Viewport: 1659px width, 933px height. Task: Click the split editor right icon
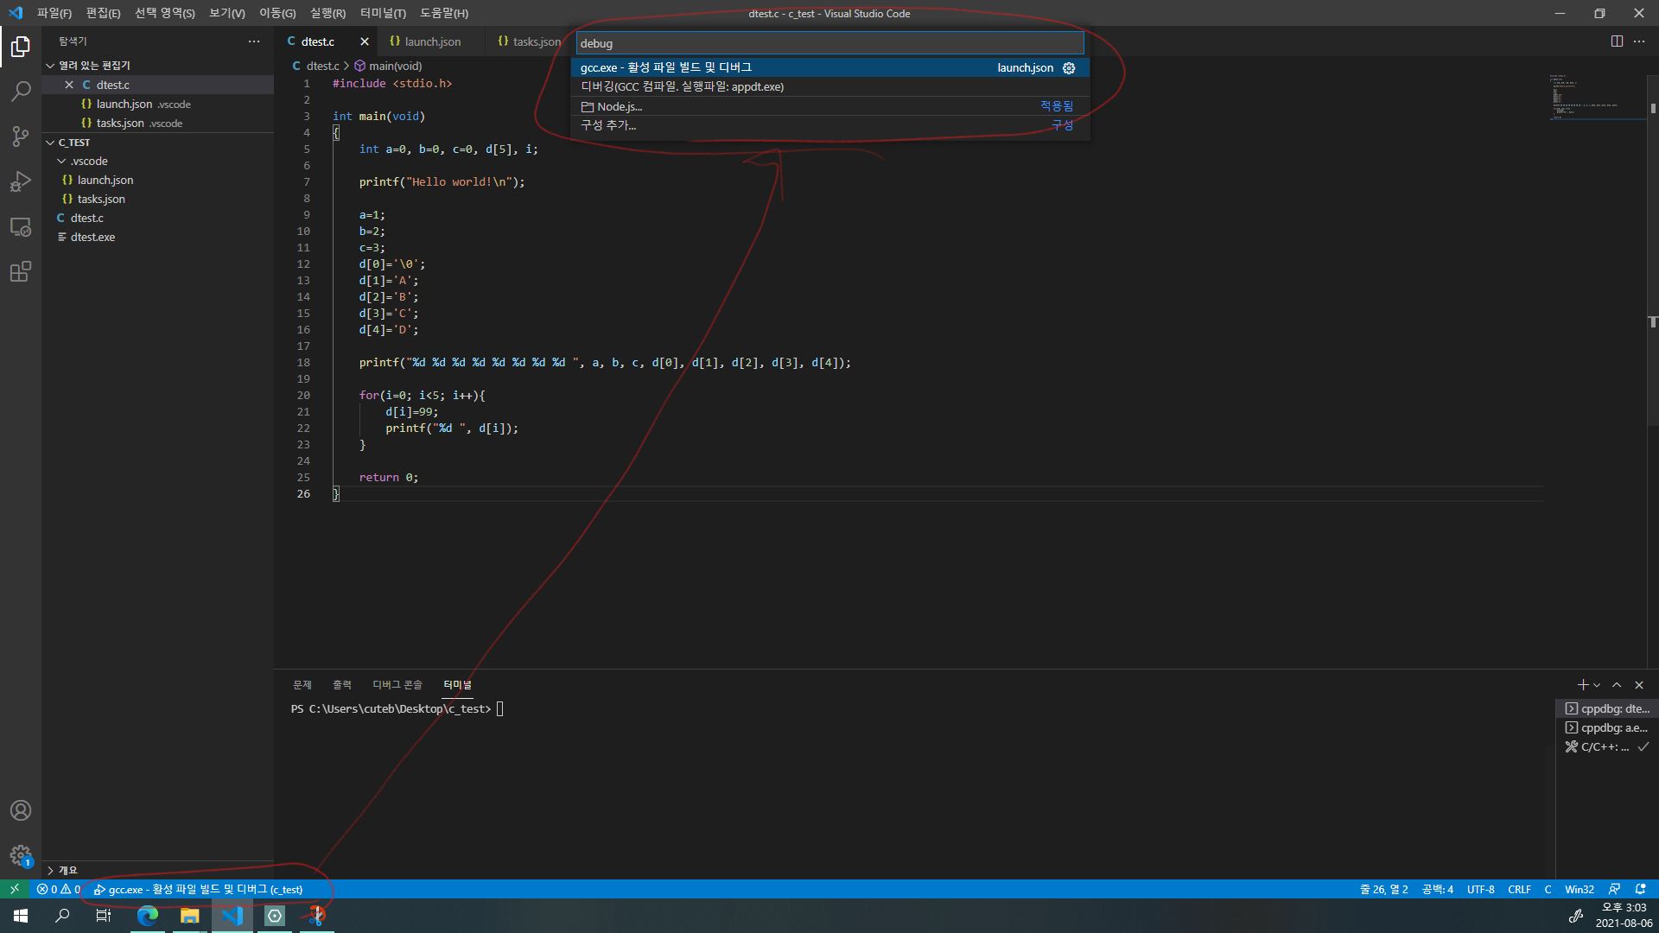[1617, 41]
